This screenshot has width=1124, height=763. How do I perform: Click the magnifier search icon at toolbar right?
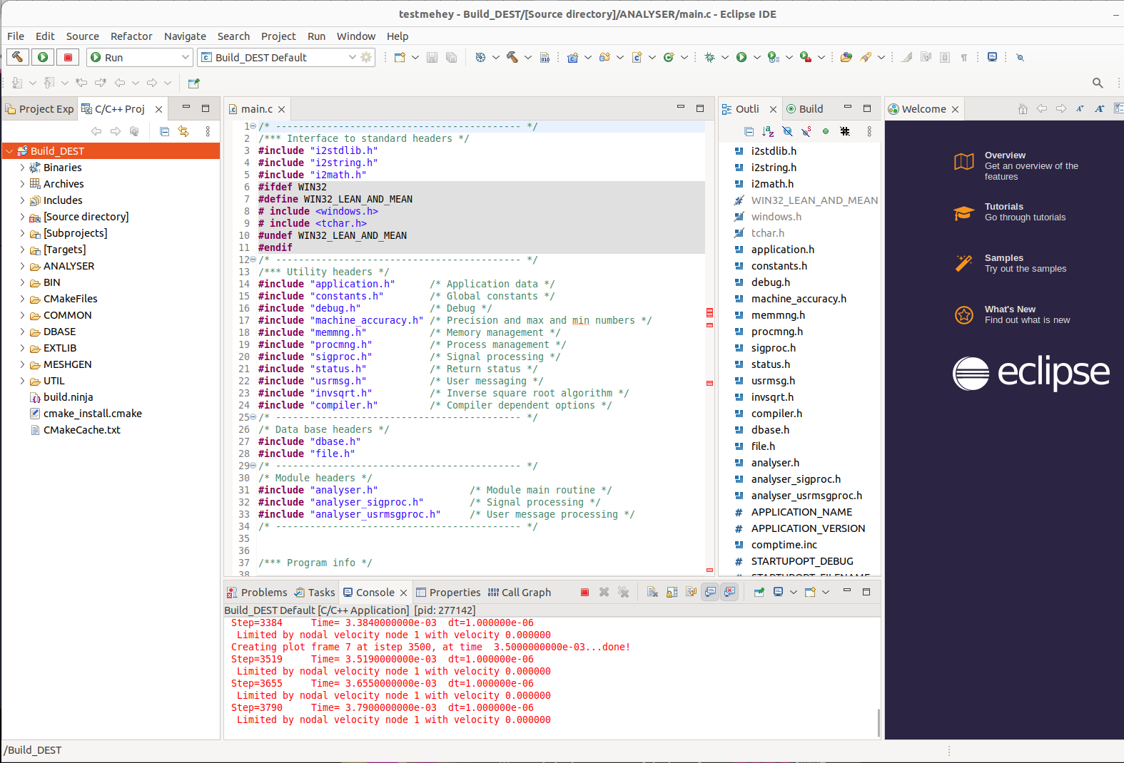point(1098,83)
